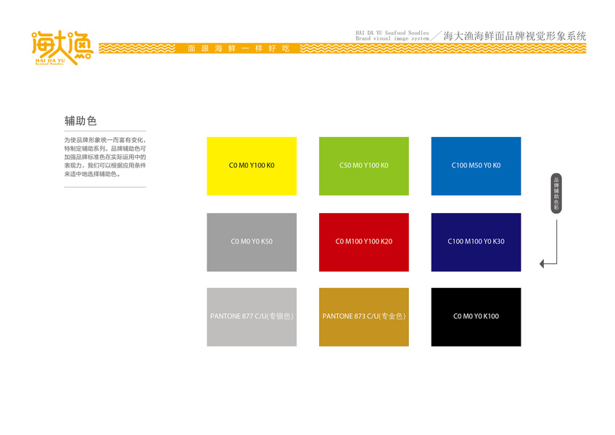Choose the gold PANTONE 873 C/U swatch
615x435 pixels.
point(363,317)
